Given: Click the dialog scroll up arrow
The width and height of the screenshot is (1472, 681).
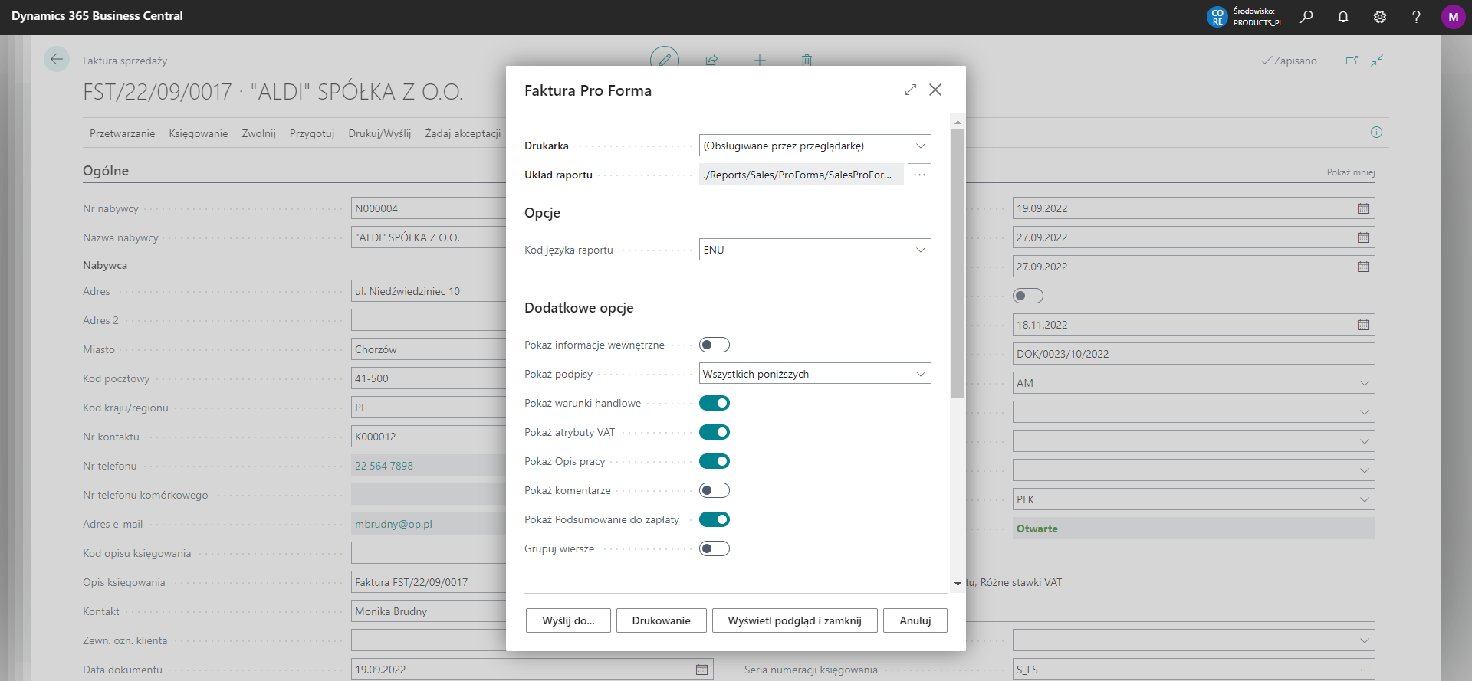Looking at the screenshot, I should tap(958, 122).
